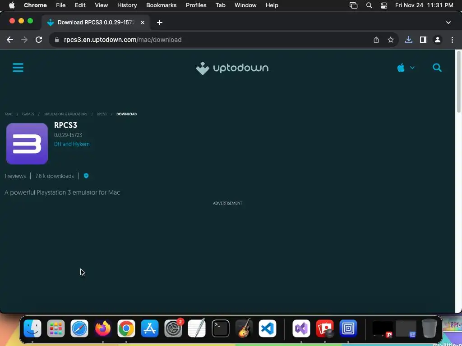Click the RPCS3 app icon
This screenshot has width=462, height=346.
(27, 144)
